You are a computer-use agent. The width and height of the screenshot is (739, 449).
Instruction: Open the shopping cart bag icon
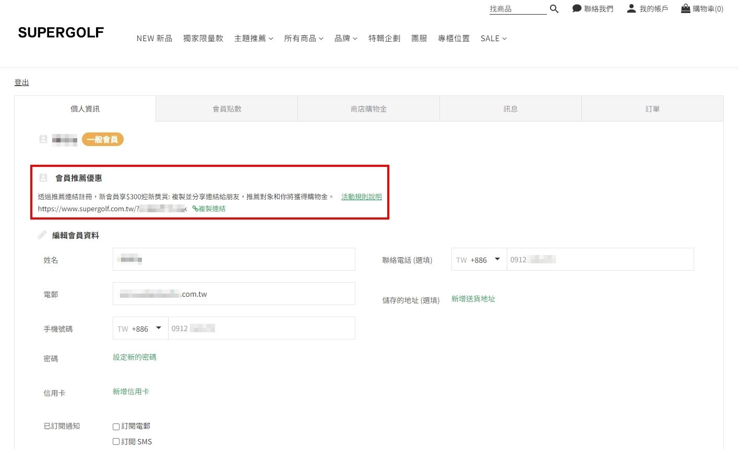coord(686,8)
